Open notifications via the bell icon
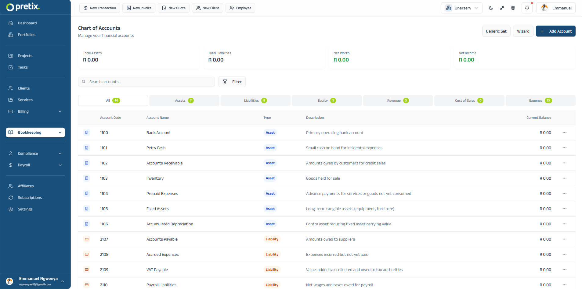 click(527, 8)
